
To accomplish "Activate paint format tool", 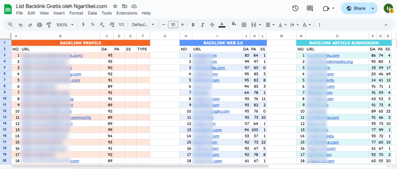I will [x=49, y=25].
